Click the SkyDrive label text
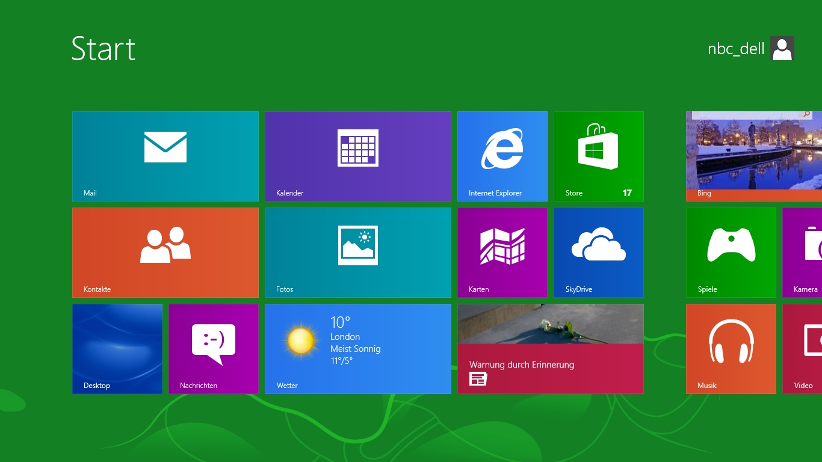 (579, 289)
